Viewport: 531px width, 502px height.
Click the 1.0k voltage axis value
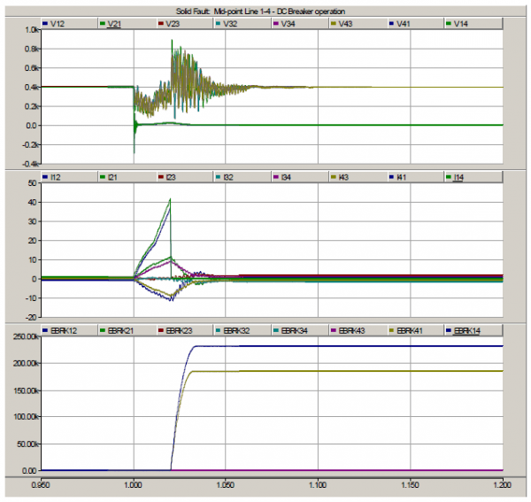[32, 30]
